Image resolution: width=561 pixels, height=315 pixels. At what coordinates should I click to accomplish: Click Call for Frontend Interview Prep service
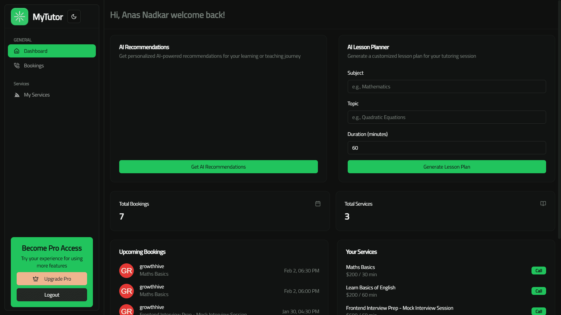tap(539, 311)
